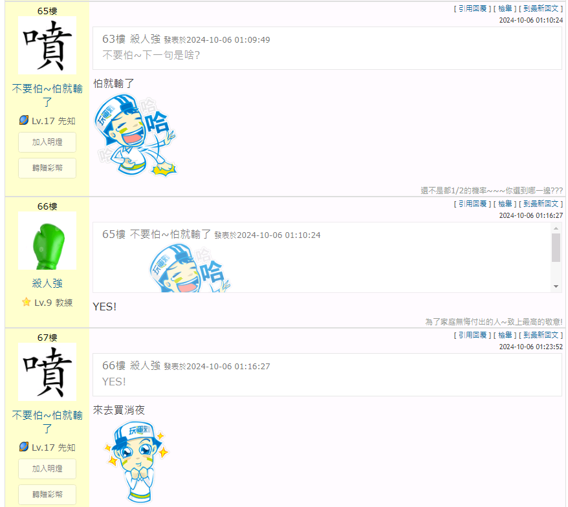Open floor 67 poster's avatar image

point(47,372)
